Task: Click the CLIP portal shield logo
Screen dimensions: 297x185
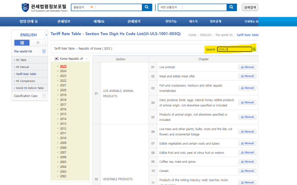Action: (25, 8)
